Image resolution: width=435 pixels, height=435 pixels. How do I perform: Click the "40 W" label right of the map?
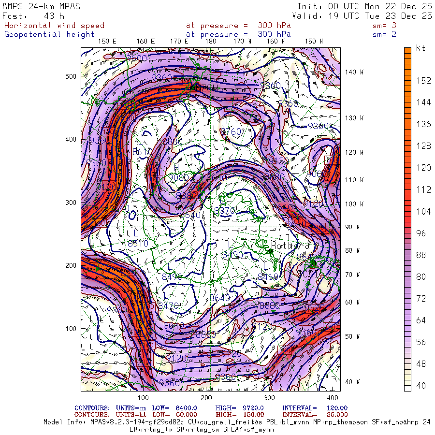[x=352, y=382]
